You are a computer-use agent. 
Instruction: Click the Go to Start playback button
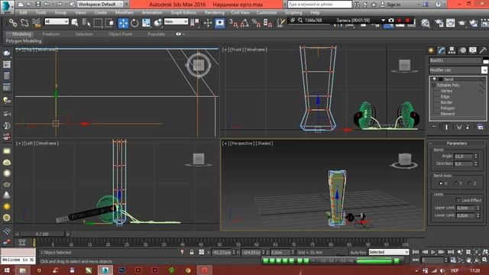point(416,252)
